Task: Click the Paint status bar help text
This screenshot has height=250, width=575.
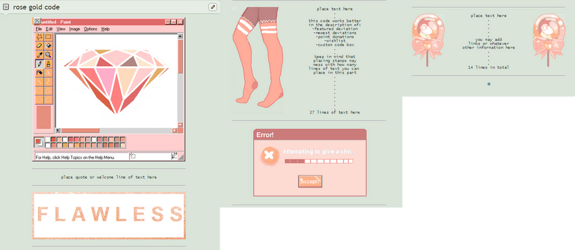Action: pos(75,157)
